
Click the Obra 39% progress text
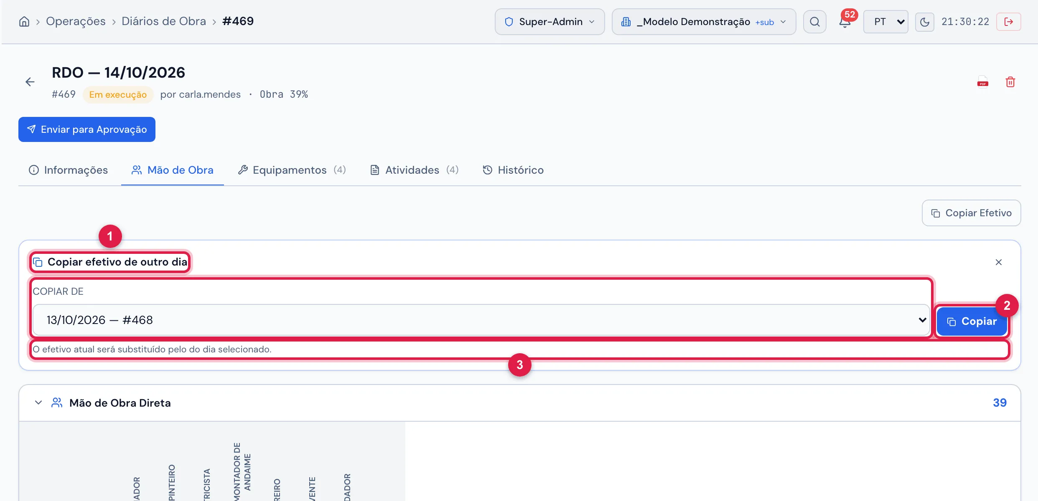[284, 94]
